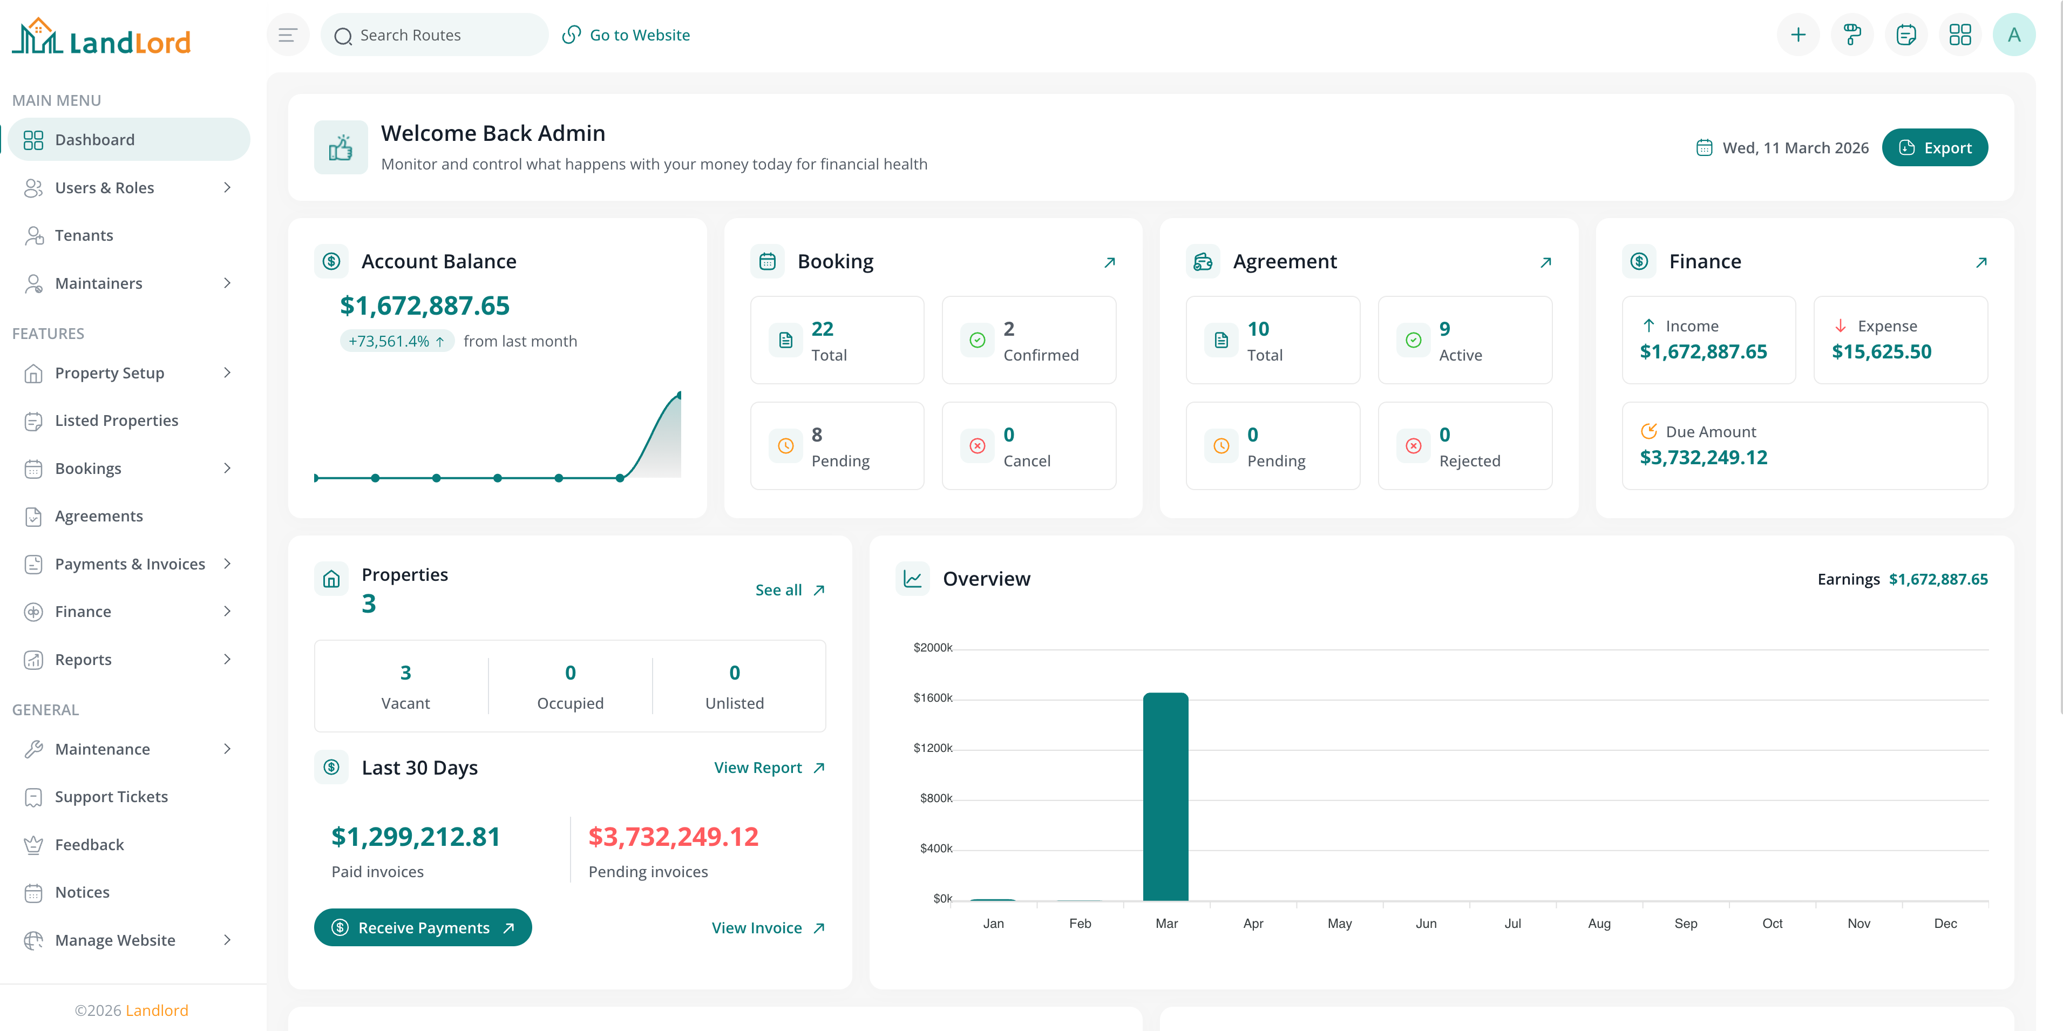Select the Tenants icon in sidebar

33,235
